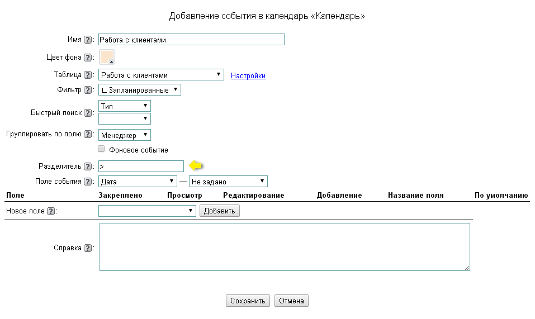Expand the Фильтр Запланированные dropdown
This screenshot has width=535, height=319.
pyautogui.click(x=140, y=90)
